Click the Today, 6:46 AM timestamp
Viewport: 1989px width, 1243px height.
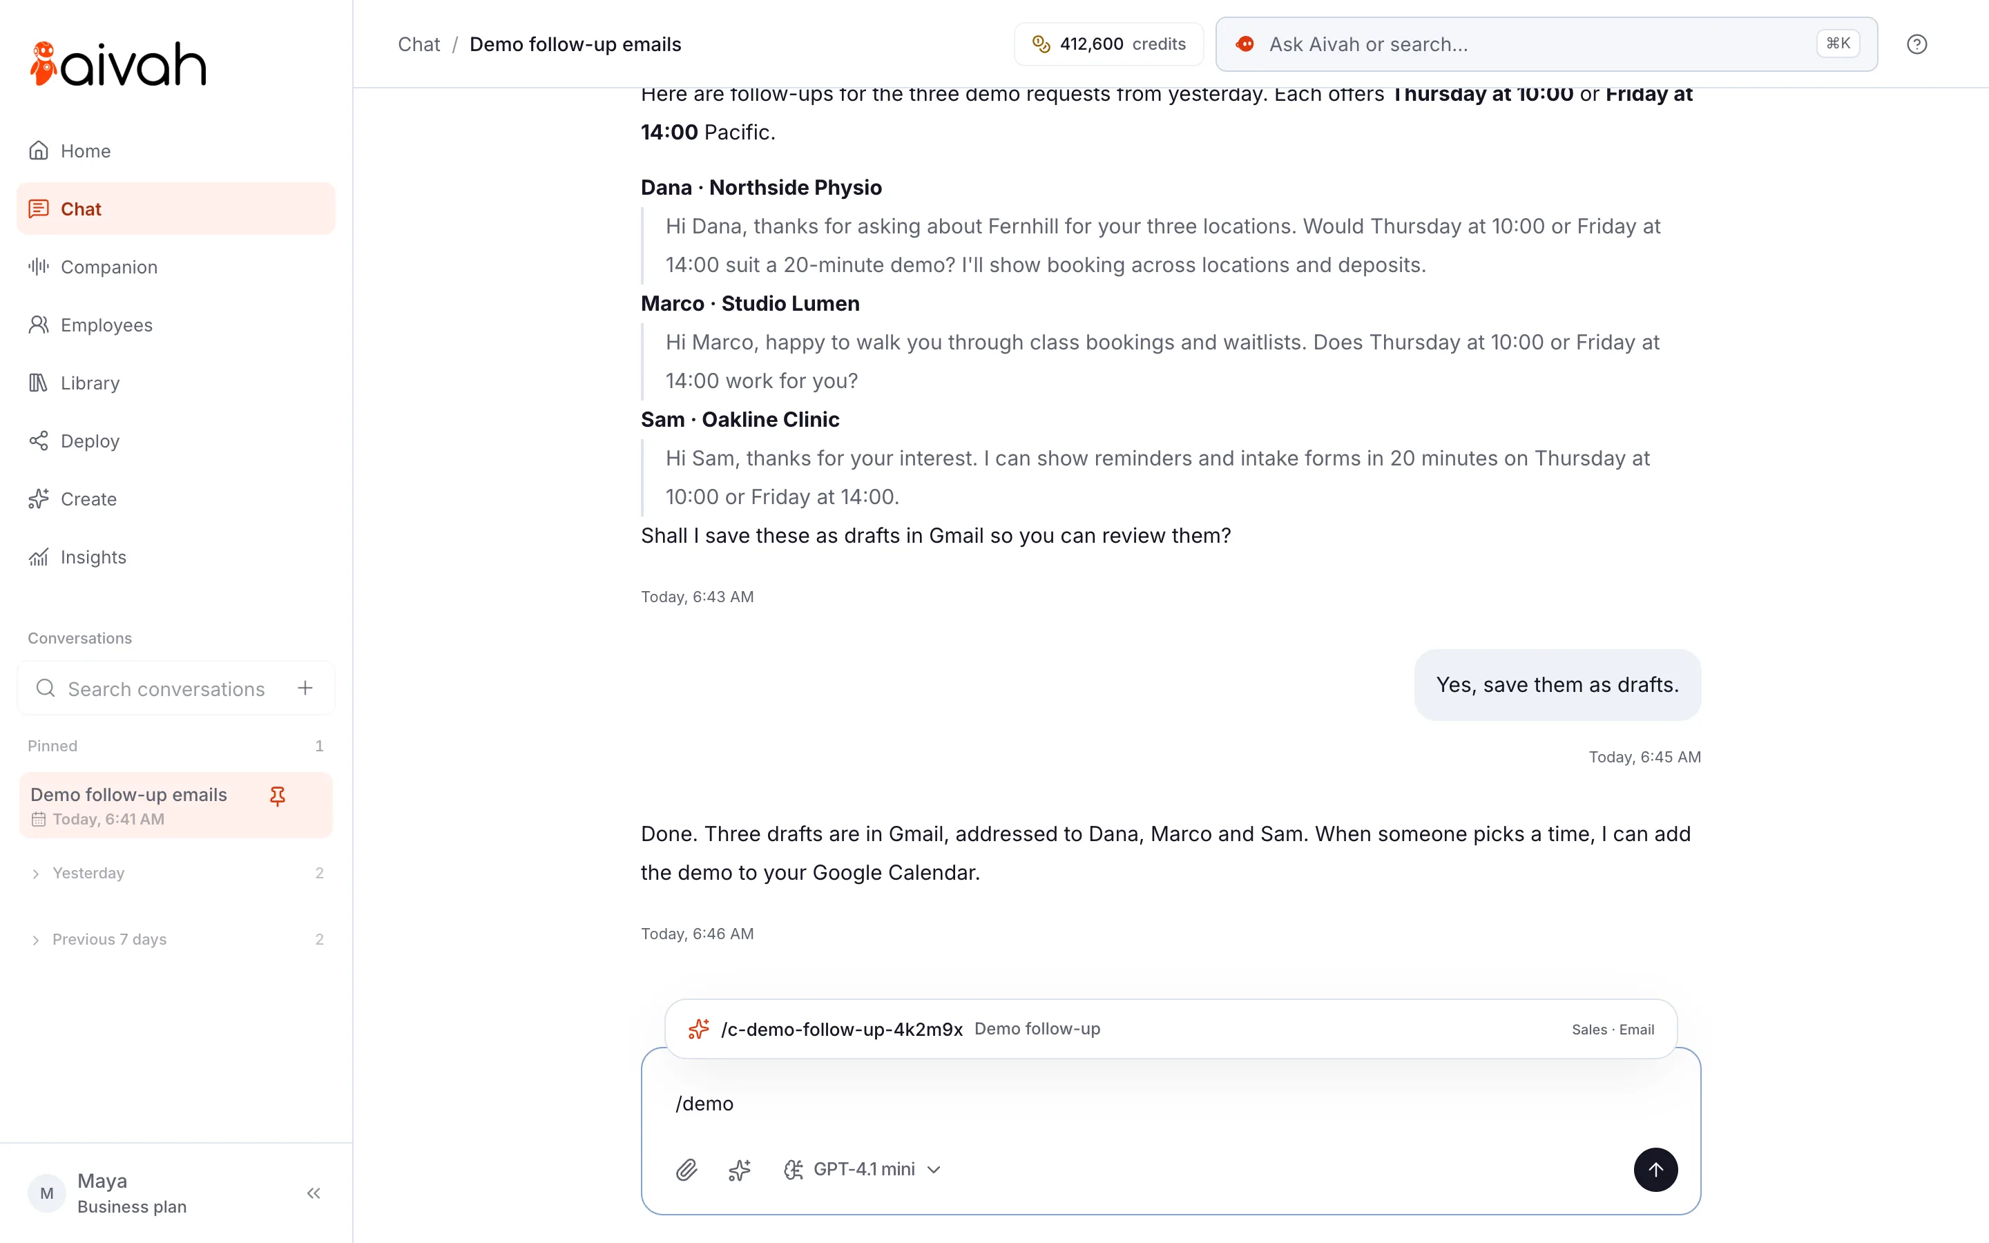[x=697, y=934]
